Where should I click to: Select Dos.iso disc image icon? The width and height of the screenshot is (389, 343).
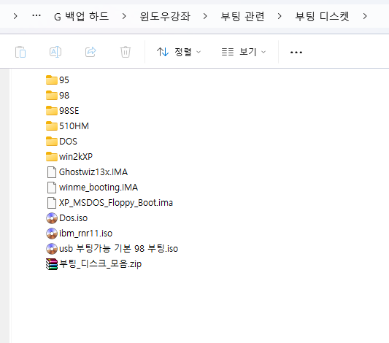tap(52, 218)
